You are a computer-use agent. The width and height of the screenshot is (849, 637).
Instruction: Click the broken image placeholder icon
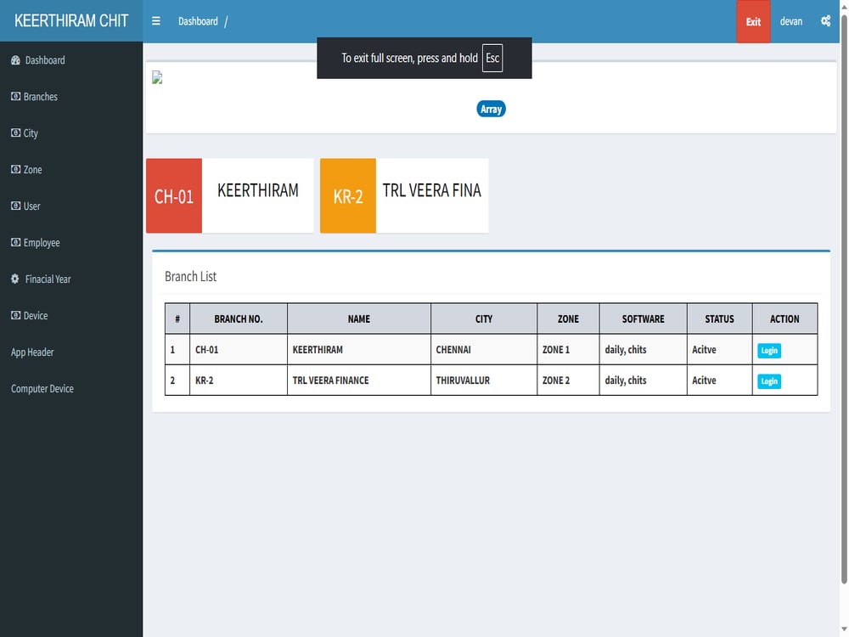[x=157, y=77]
